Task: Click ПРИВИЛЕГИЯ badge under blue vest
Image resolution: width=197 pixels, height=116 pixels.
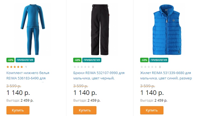Action: click(x=159, y=60)
